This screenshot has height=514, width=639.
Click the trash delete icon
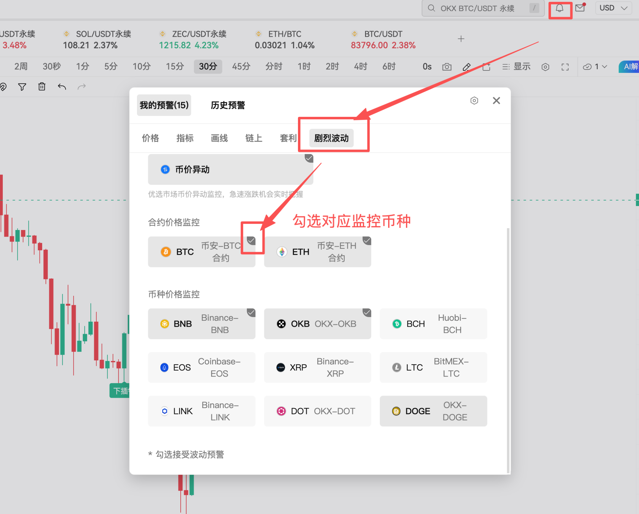coord(42,86)
